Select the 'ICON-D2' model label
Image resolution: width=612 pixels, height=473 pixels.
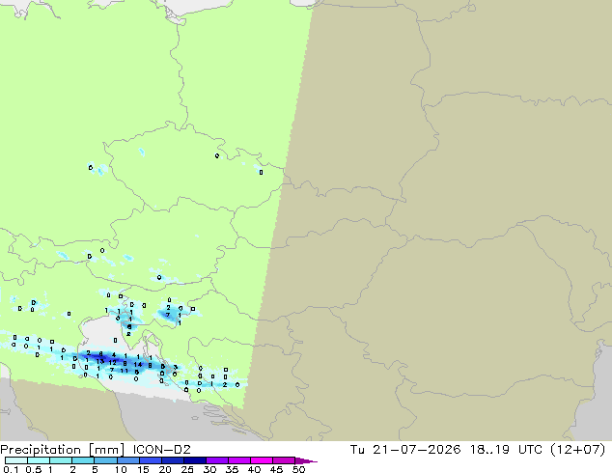[x=161, y=450]
